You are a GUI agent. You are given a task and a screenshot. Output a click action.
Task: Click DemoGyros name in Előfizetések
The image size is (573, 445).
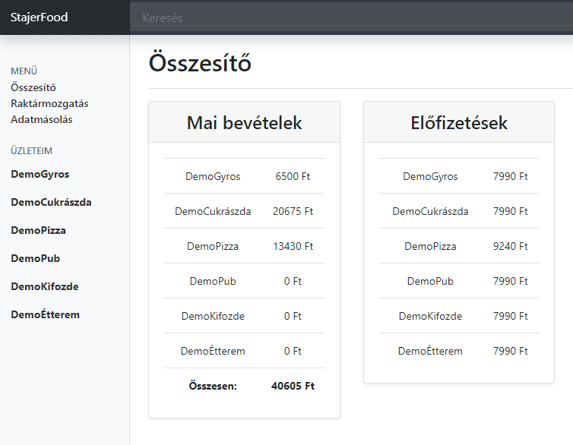(x=430, y=176)
